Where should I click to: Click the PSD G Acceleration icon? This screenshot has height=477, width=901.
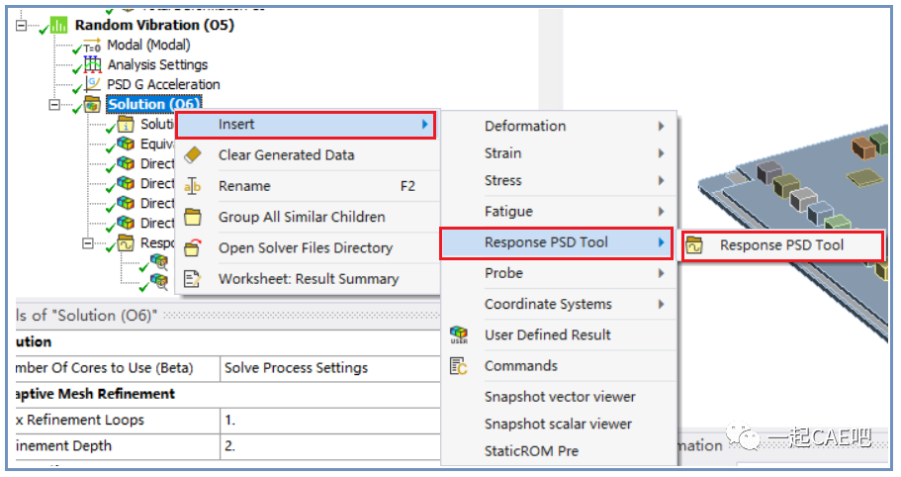pos(93,84)
